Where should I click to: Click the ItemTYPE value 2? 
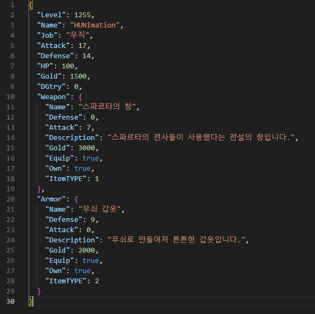click(x=97, y=281)
